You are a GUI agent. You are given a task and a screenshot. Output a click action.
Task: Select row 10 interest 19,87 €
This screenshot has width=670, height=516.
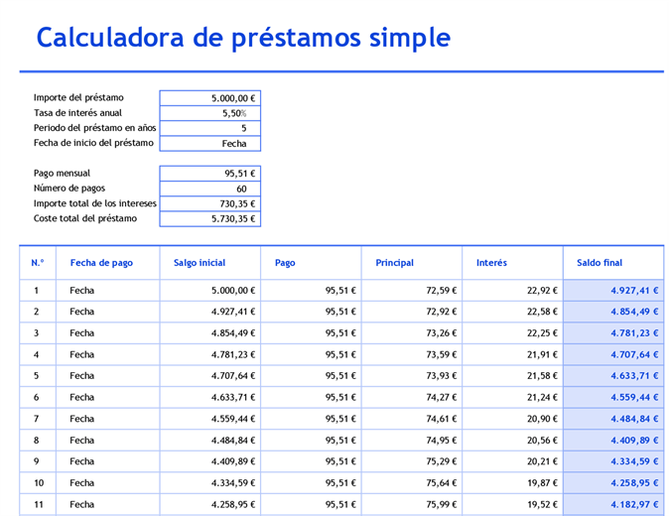pyautogui.click(x=513, y=483)
